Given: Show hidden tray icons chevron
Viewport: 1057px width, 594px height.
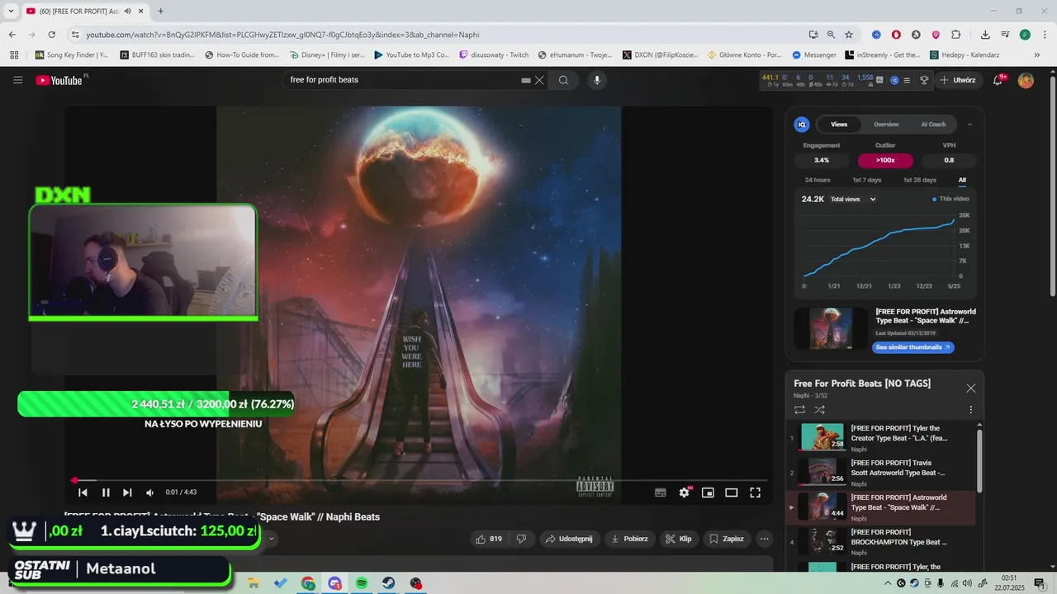Looking at the screenshot, I should click(x=888, y=583).
